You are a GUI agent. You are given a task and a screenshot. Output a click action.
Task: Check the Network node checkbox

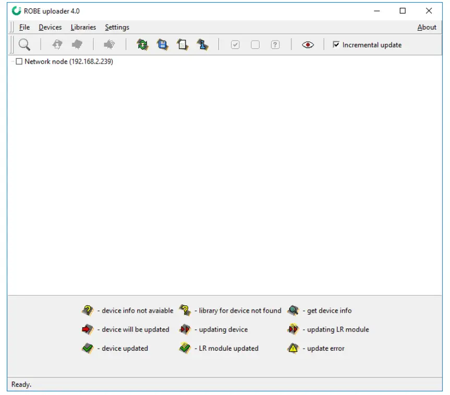19,61
